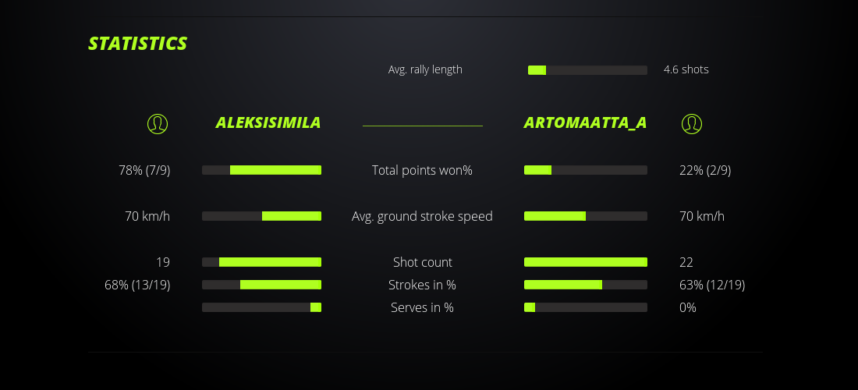Click the 63% (12/19) value
Image resolution: width=858 pixels, height=390 pixels.
click(712, 285)
